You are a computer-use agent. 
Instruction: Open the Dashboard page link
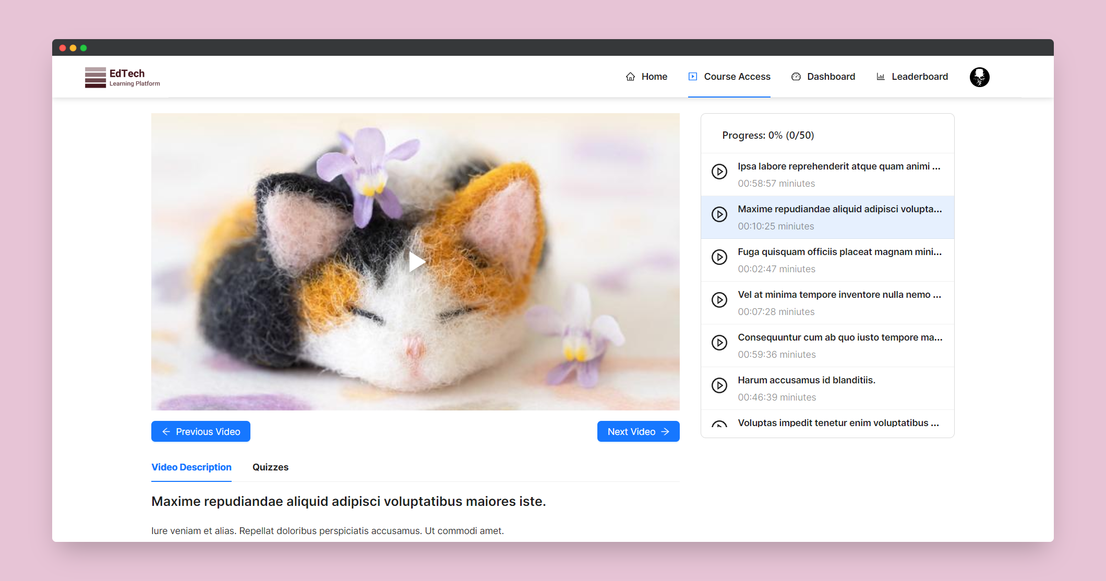pyautogui.click(x=831, y=77)
